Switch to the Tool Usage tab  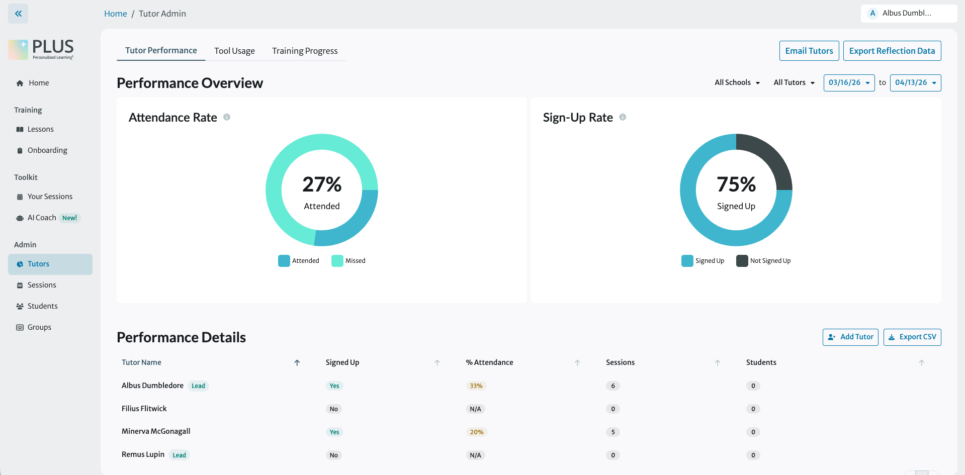234,51
